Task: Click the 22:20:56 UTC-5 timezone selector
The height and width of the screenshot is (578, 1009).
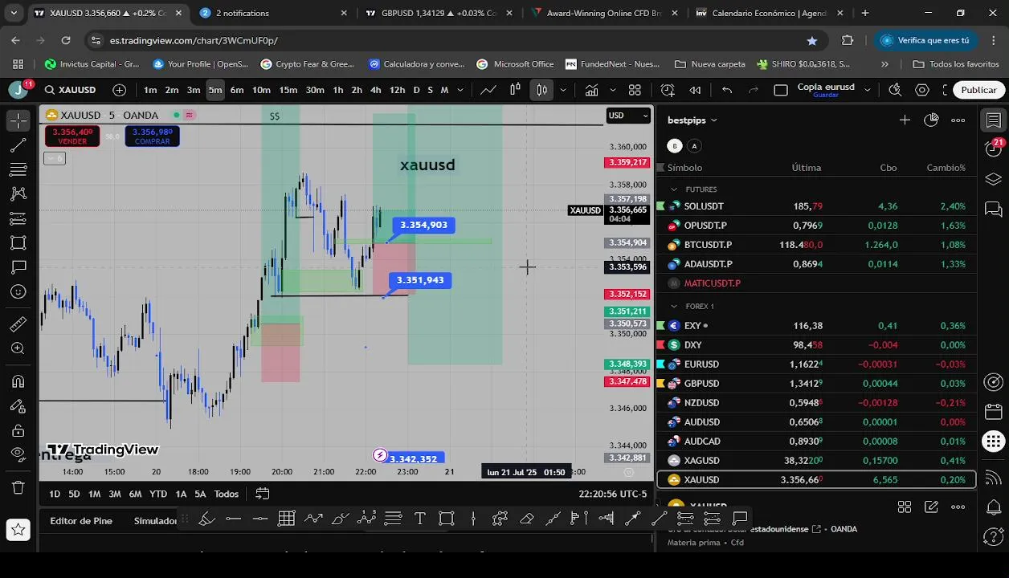Action: pyautogui.click(x=613, y=494)
